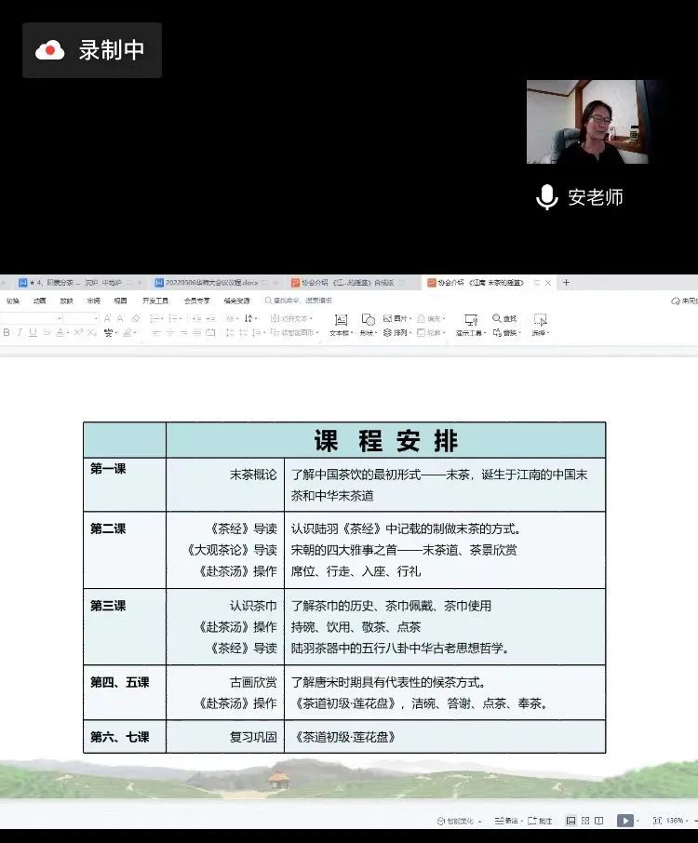
Task: Apply subscript formatting
Action: [92, 333]
